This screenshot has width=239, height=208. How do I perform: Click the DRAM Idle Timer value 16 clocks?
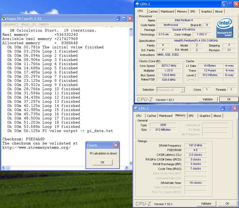[x=195, y=183]
